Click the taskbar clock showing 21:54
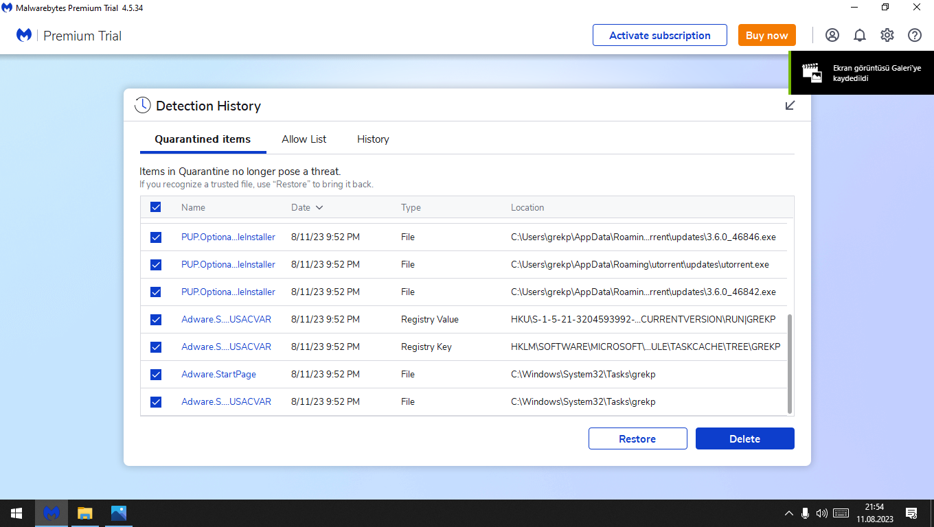The width and height of the screenshot is (934, 527). pos(874,513)
